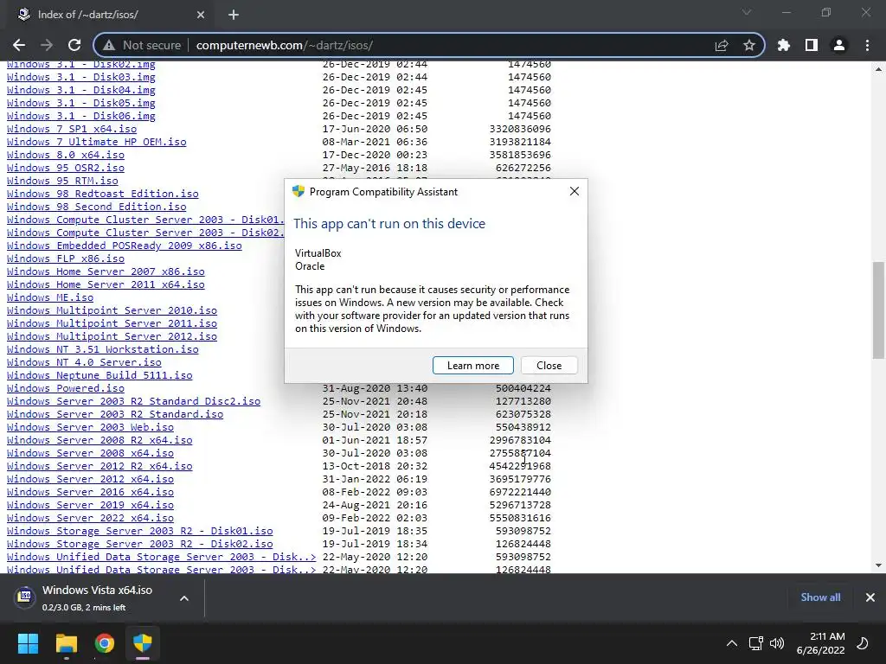The width and height of the screenshot is (886, 664).
Task: Open a new browser tab with plus
Action: click(234, 15)
